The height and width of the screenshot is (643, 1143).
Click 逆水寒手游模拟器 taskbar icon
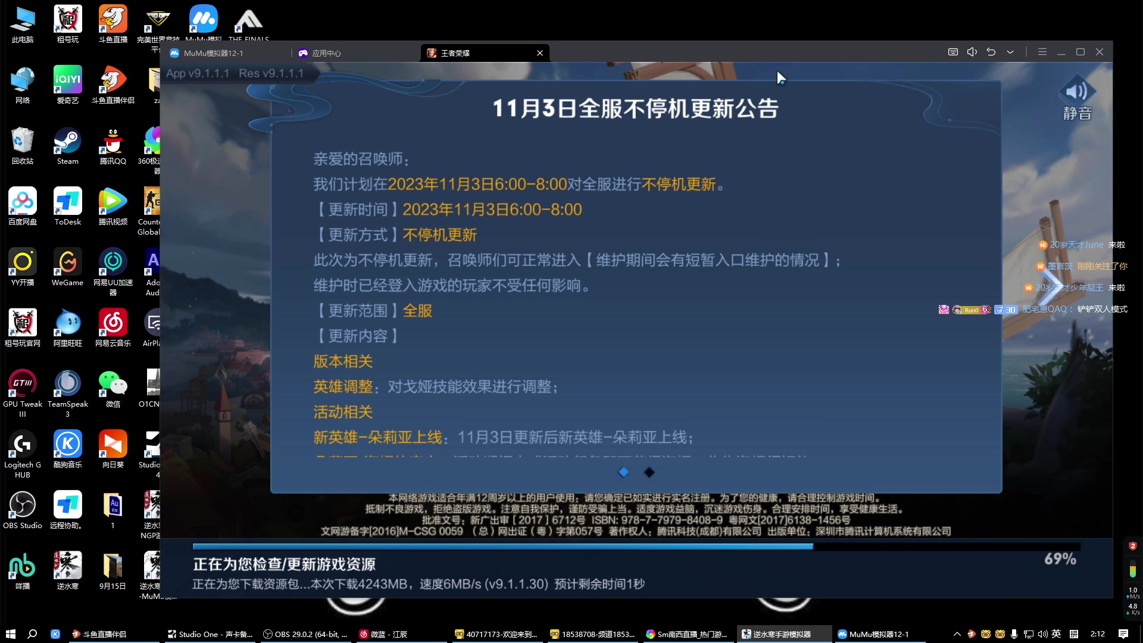point(783,633)
